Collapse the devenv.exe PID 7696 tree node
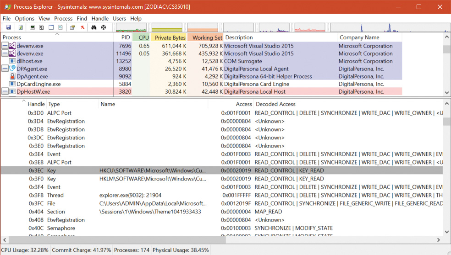 point(5,46)
